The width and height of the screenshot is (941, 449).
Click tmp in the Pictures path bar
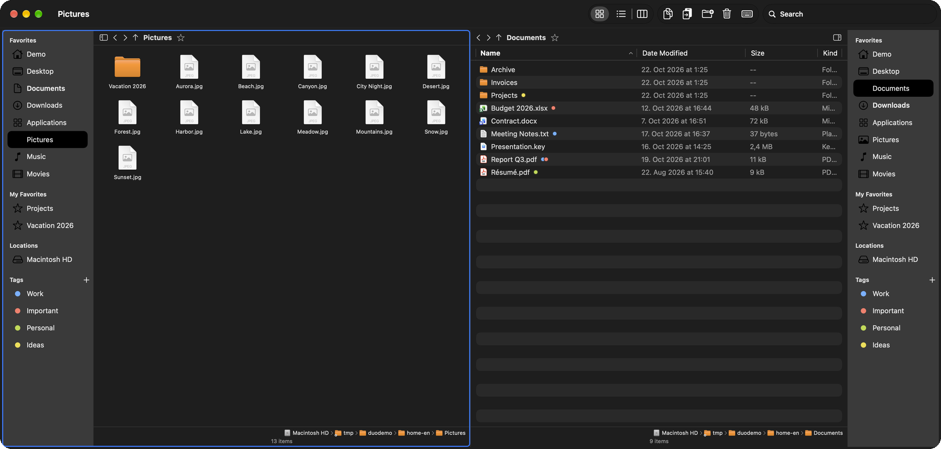[345, 433]
